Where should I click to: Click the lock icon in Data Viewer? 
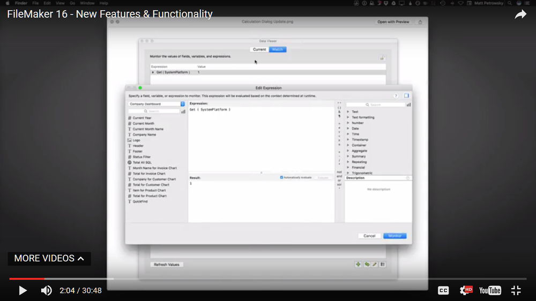coord(382,58)
